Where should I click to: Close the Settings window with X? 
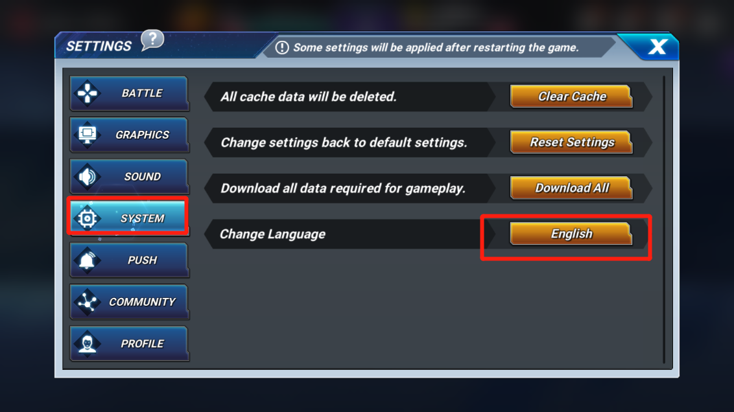(x=657, y=46)
